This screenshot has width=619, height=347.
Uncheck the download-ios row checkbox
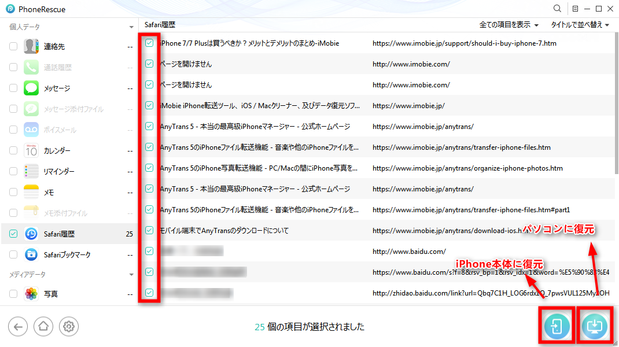coord(149,230)
